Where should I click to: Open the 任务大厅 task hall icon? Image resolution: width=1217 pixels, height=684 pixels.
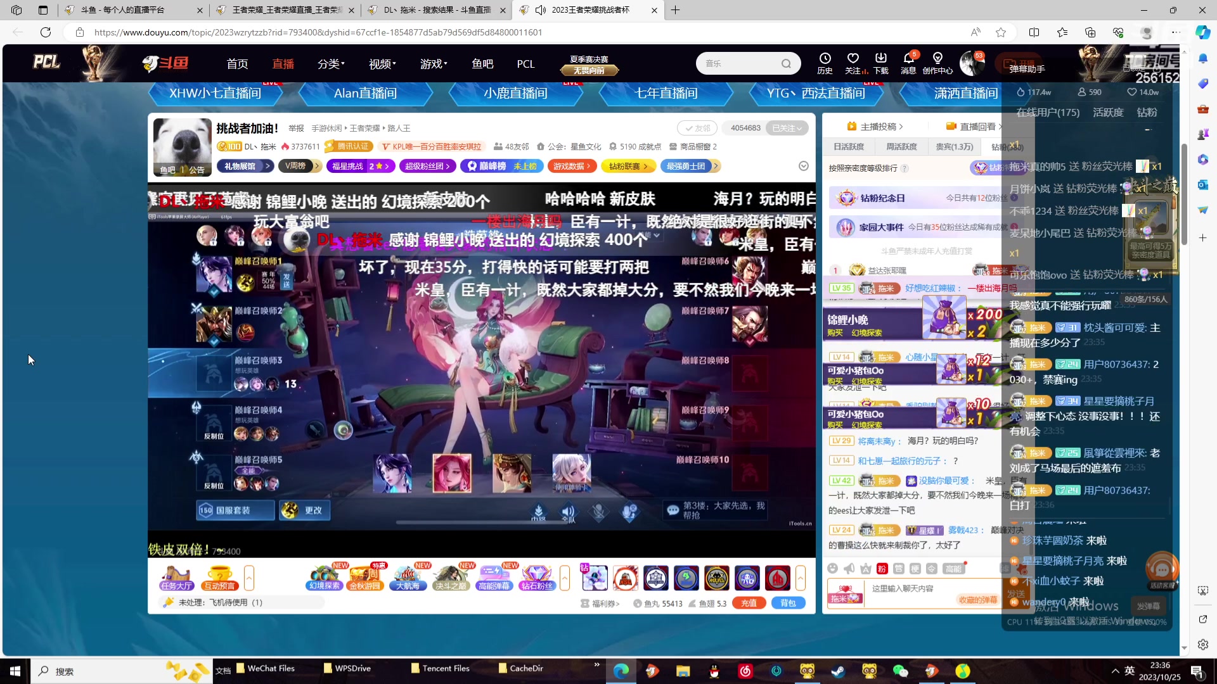click(176, 578)
